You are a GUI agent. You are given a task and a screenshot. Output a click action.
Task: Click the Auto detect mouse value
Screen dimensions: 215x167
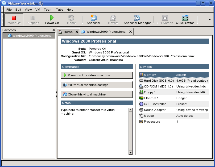click(184, 116)
